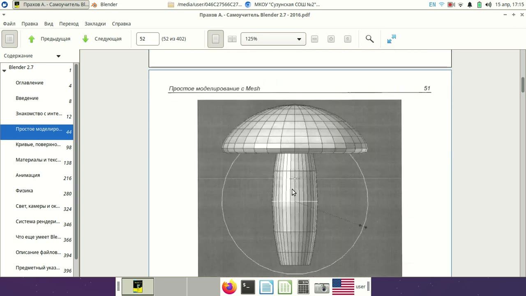Go to Следующая page
This screenshot has height=296, width=526.
coord(102,39)
